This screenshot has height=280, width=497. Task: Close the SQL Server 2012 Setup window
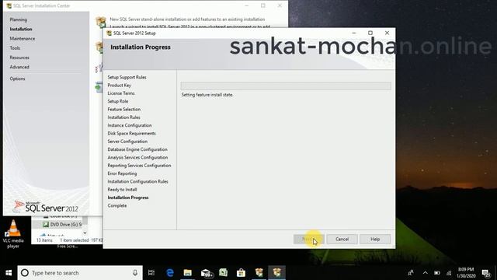[387, 33]
